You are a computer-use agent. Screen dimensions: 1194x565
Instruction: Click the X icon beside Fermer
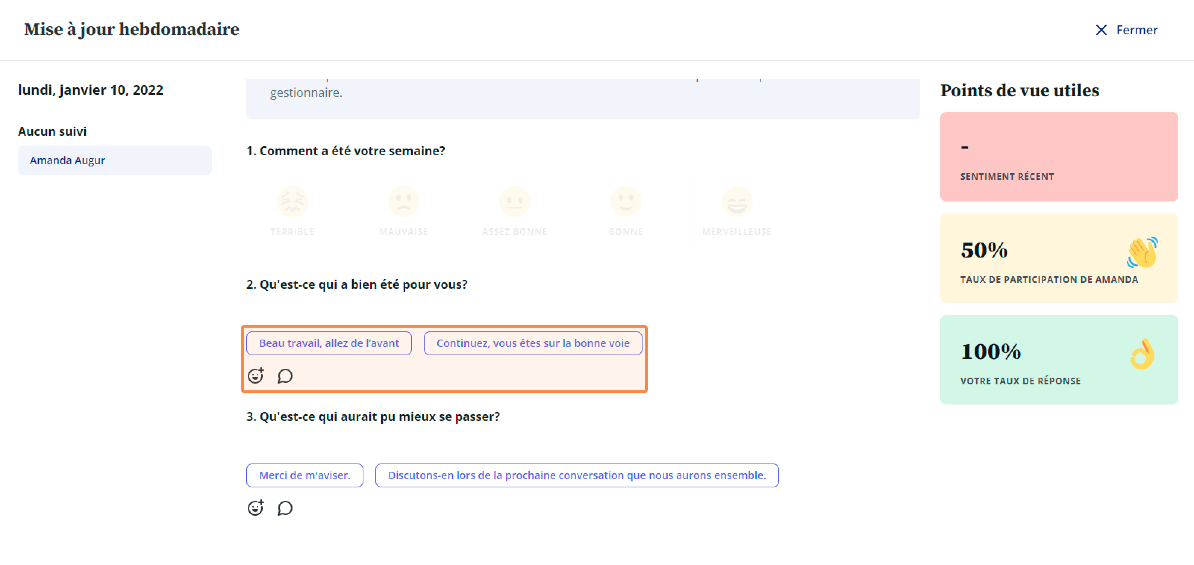1101,30
